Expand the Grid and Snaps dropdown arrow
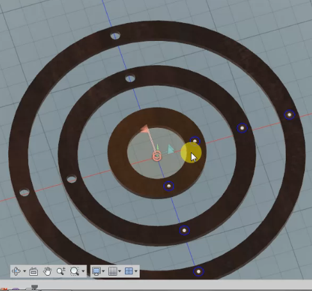This screenshot has height=291, width=312. coord(120,271)
